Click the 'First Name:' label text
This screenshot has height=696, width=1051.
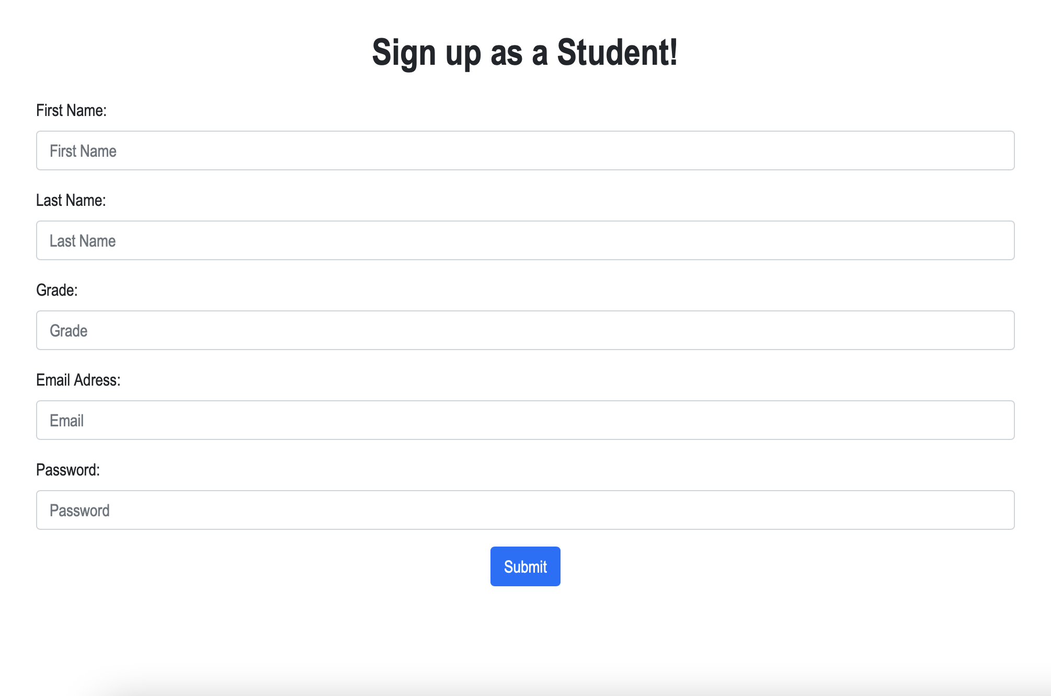[x=71, y=110]
